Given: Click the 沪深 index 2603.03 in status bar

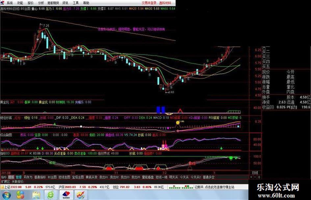Looking at the screenshot, I should point(67,187).
